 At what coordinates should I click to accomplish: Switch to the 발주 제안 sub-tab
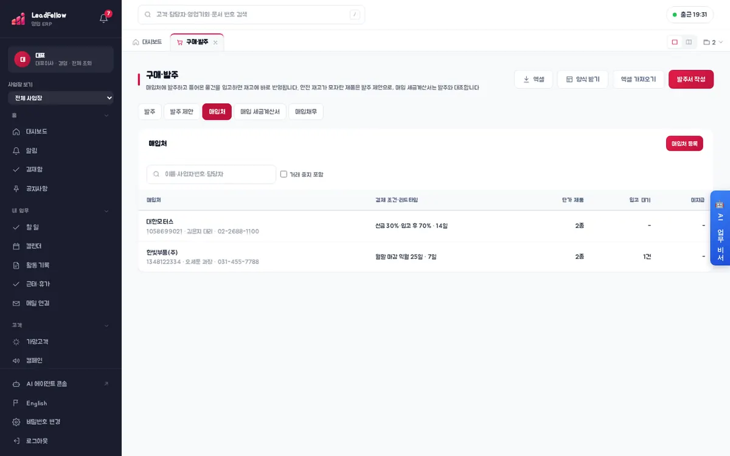click(x=181, y=112)
